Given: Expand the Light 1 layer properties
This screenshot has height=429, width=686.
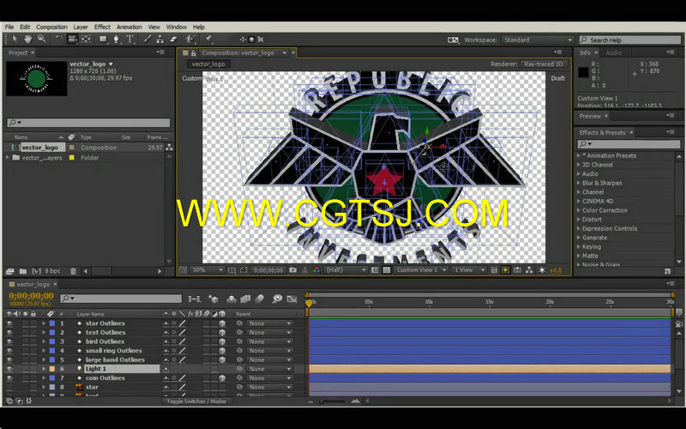Looking at the screenshot, I should pyautogui.click(x=44, y=369).
